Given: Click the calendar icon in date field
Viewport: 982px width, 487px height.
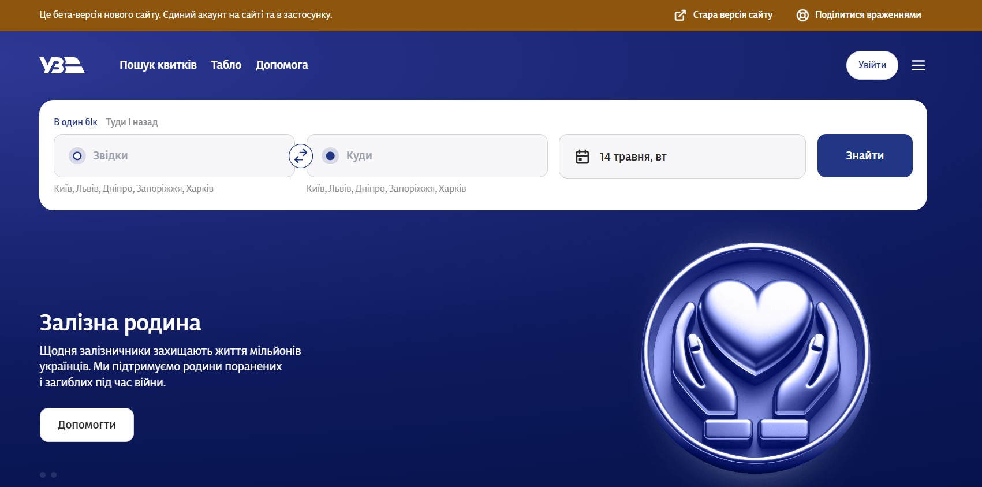Looking at the screenshot, I should pos(583,157).
